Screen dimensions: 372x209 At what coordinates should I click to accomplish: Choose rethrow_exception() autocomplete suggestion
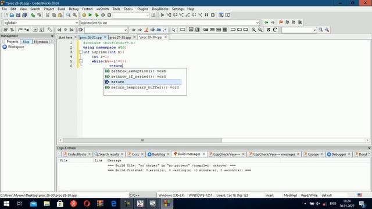[143, 71]
